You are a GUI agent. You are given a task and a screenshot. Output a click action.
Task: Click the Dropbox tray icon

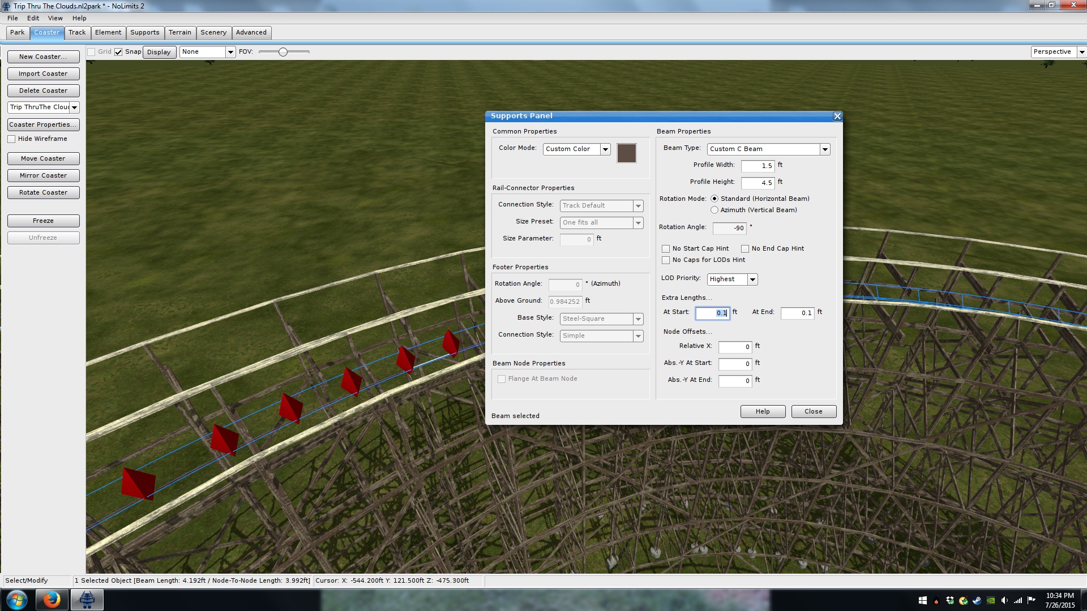[950, 601]
